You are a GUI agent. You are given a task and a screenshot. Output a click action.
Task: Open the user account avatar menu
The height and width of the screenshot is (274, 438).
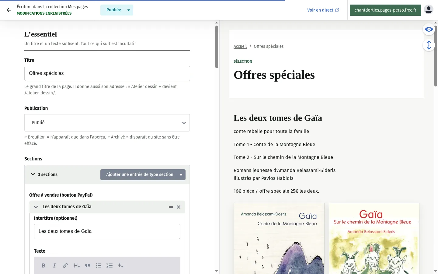pos(429,10)
